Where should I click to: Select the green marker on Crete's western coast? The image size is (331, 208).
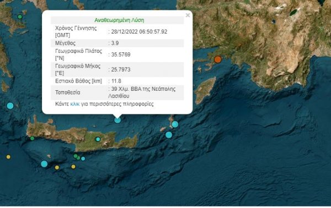tap(32, 138)
